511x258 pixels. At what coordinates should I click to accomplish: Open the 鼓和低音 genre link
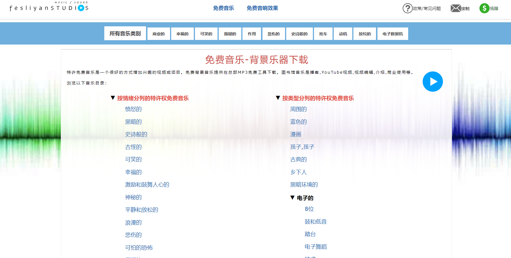[315, 222]
